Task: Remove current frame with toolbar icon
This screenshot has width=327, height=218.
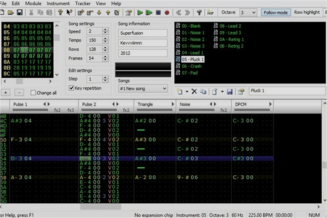Action: pyautogui.click(x=90, y=13)
